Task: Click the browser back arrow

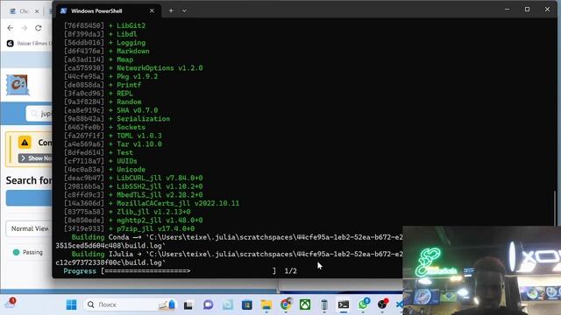Action: pyautogui.click(x=11, y=28)
